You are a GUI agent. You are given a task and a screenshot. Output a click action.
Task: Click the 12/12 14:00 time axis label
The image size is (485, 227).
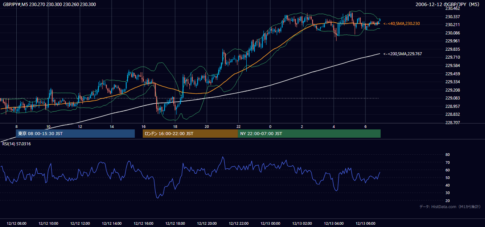(112, 224)
